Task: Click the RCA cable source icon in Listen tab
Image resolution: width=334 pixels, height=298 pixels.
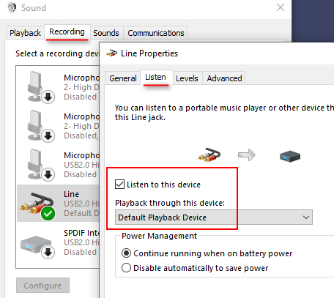Action: (x=209, y=154)
